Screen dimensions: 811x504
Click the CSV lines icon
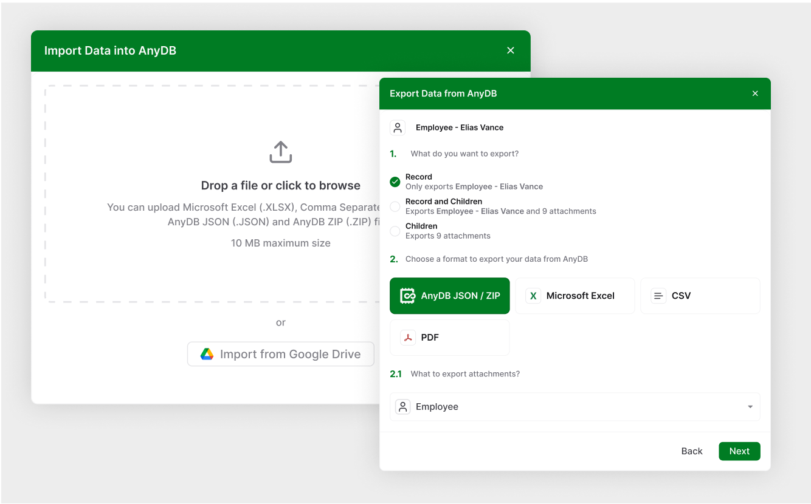point(658,296)
